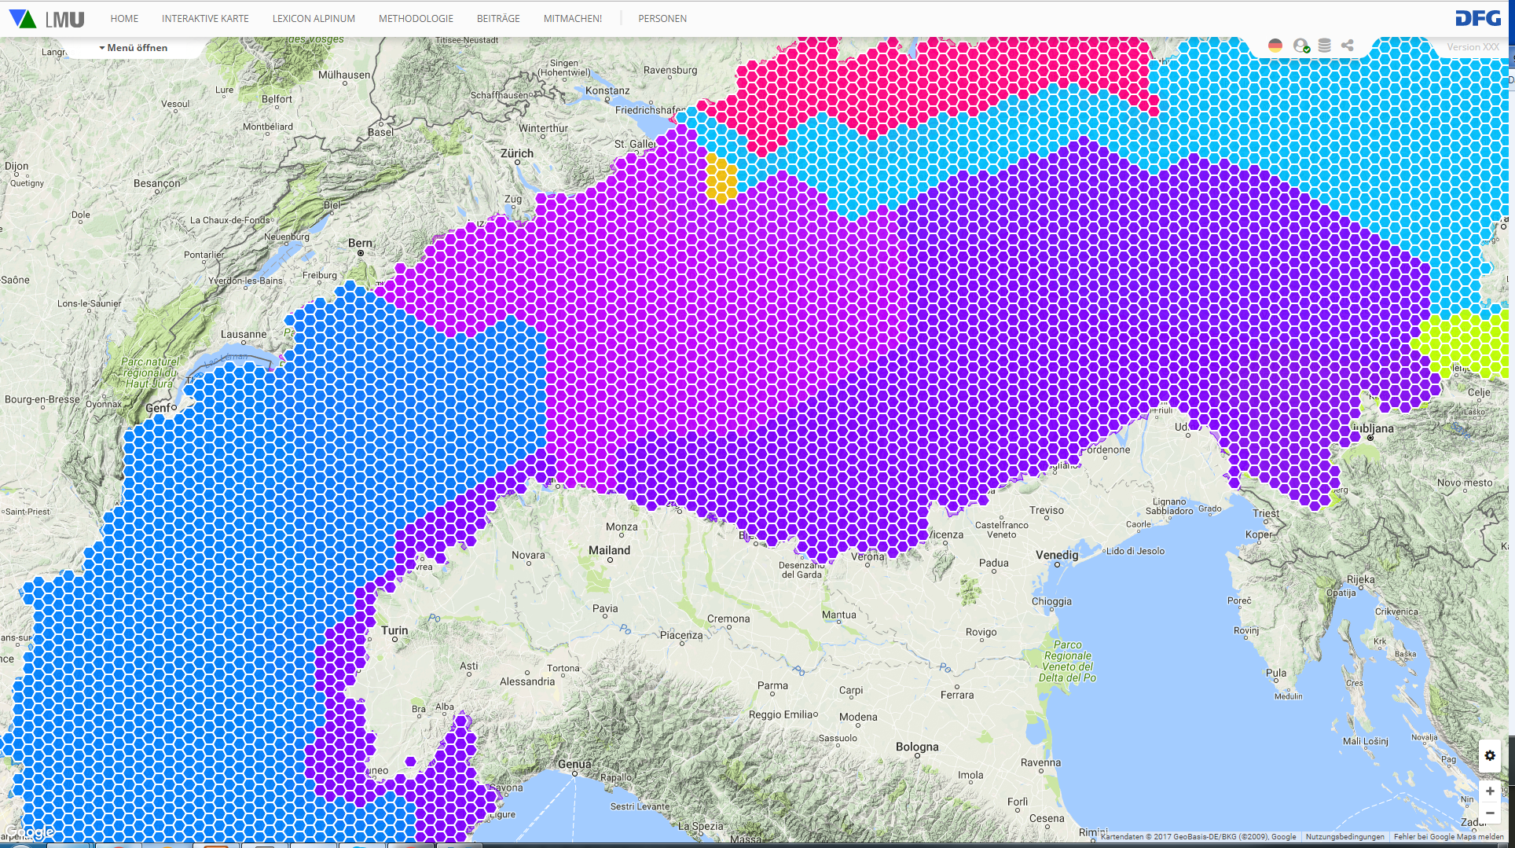Image resolution: width=1515 pixels, height=848 pixels.
Task: Open the PERSONEN page
Action: 662,19
